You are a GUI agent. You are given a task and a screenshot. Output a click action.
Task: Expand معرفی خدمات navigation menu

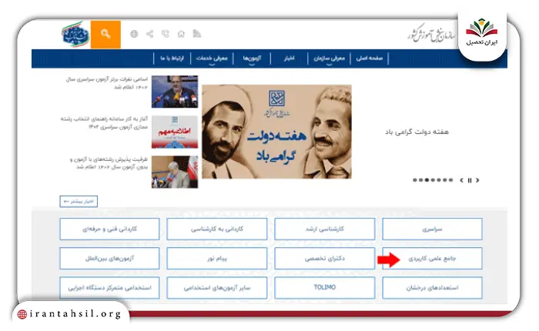pyautogui.click(x=212, y=59)
